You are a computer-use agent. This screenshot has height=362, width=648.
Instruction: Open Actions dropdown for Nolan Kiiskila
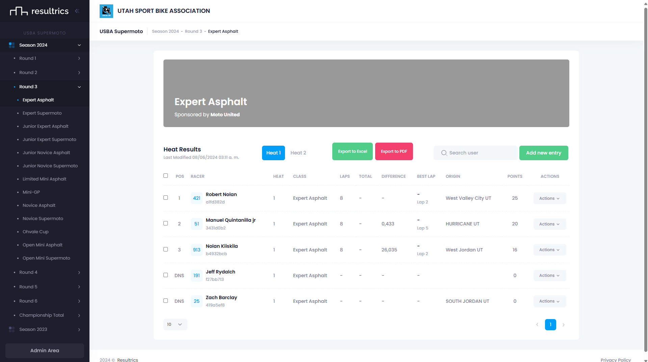(549, 250)
